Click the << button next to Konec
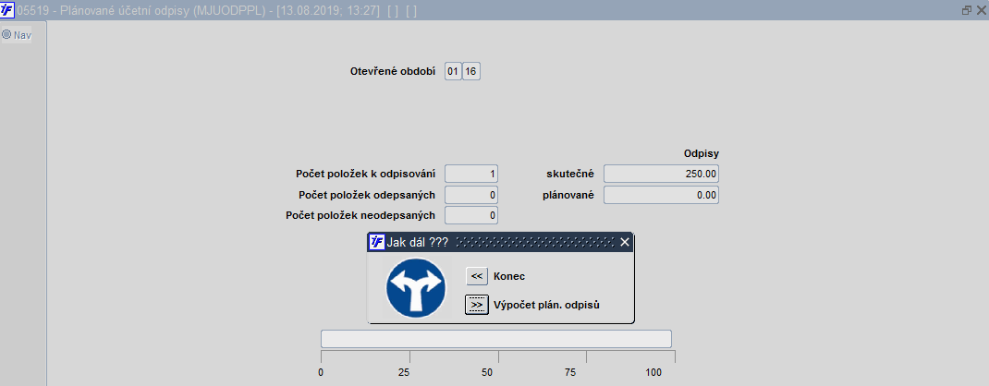The width and height of the screenshot is (989, 386). [477, 276]
